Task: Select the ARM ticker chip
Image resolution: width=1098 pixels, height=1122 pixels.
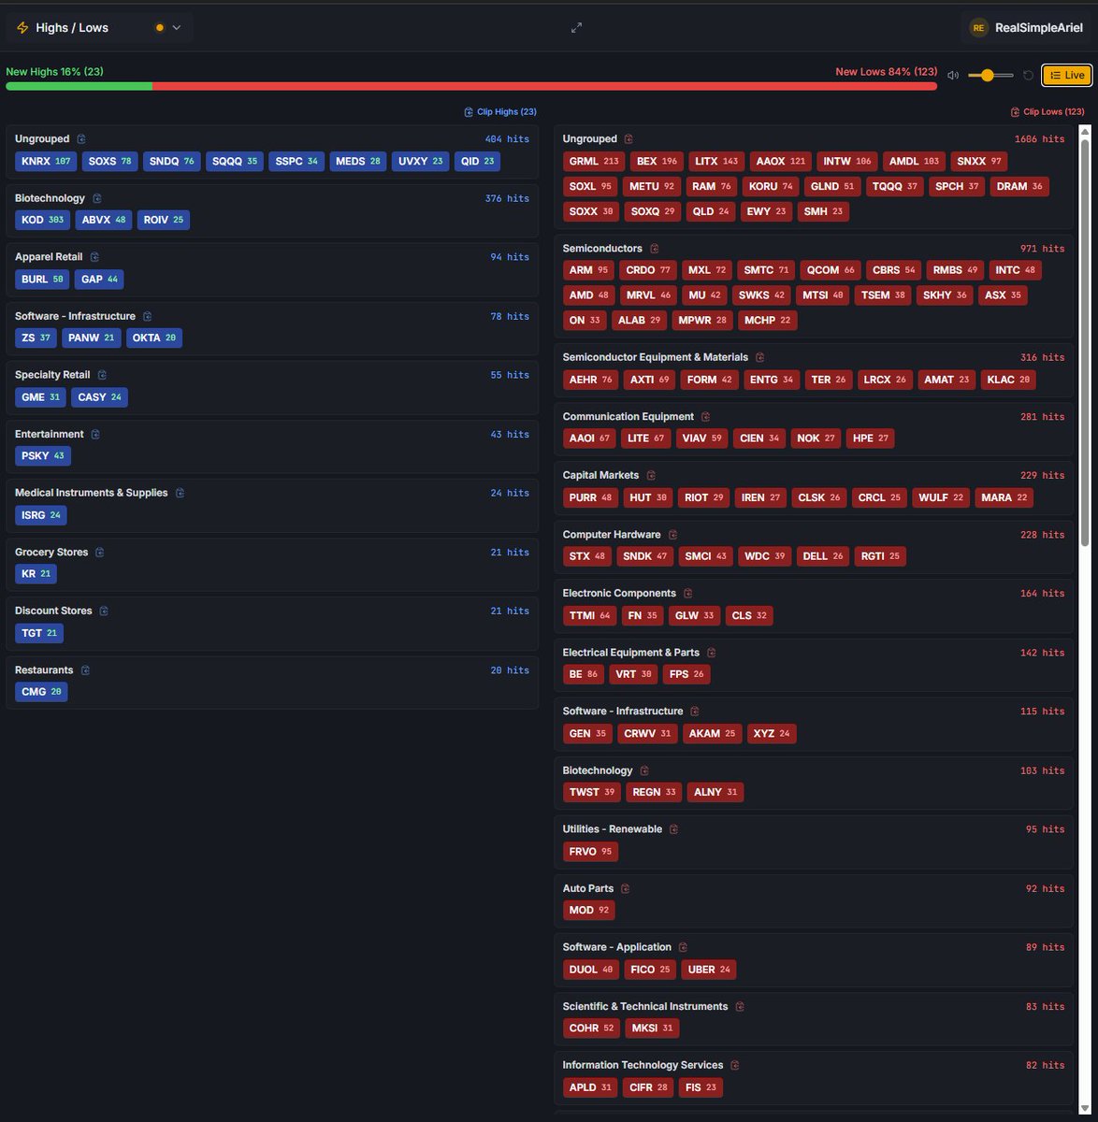Action: click(588, 270)
